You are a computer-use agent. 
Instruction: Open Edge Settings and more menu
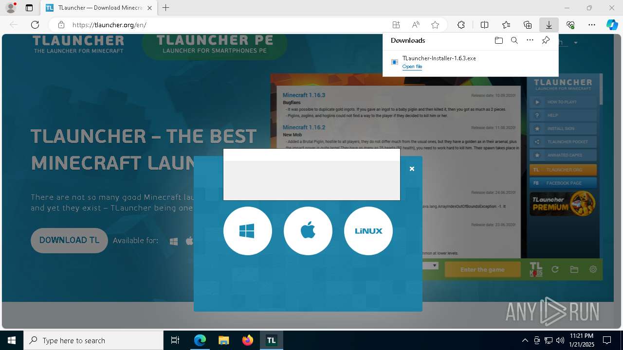coord(592,25)
